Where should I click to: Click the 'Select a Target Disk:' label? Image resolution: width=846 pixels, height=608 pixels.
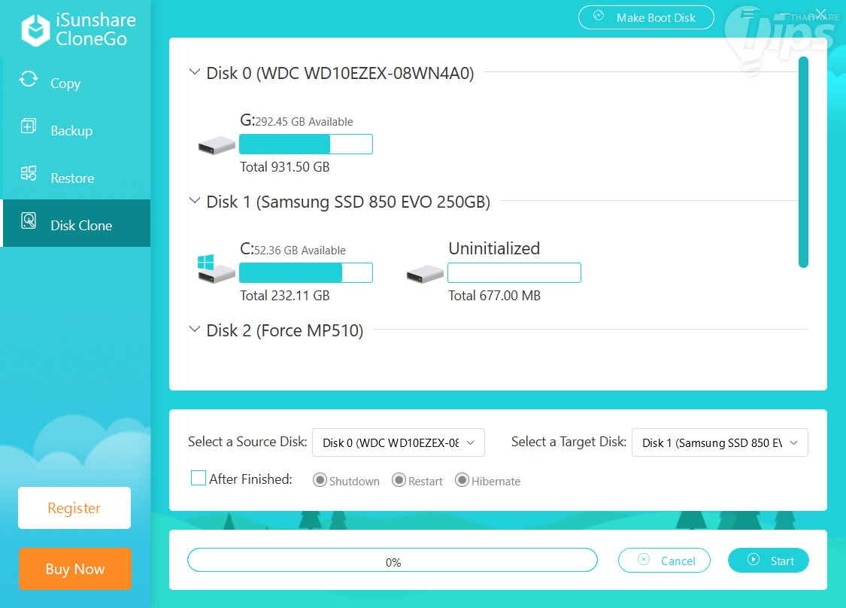coord(569,442)
